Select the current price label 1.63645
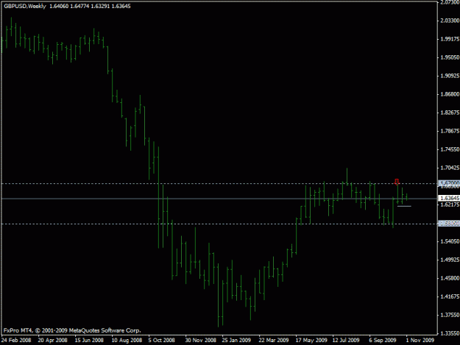Viewport: 460px width, 345px height. pos(450,199)
